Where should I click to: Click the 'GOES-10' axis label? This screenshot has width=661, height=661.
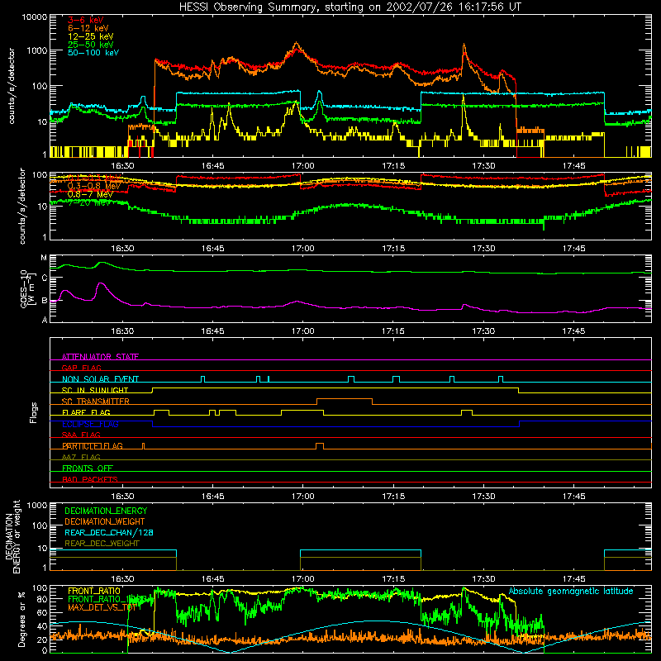point(24,288)
